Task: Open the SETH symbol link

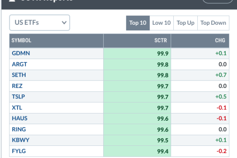Action: pos(19,75)
